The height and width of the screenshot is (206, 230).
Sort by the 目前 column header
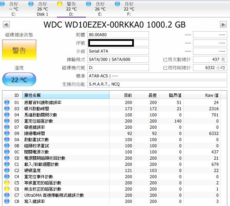[122, 95]
